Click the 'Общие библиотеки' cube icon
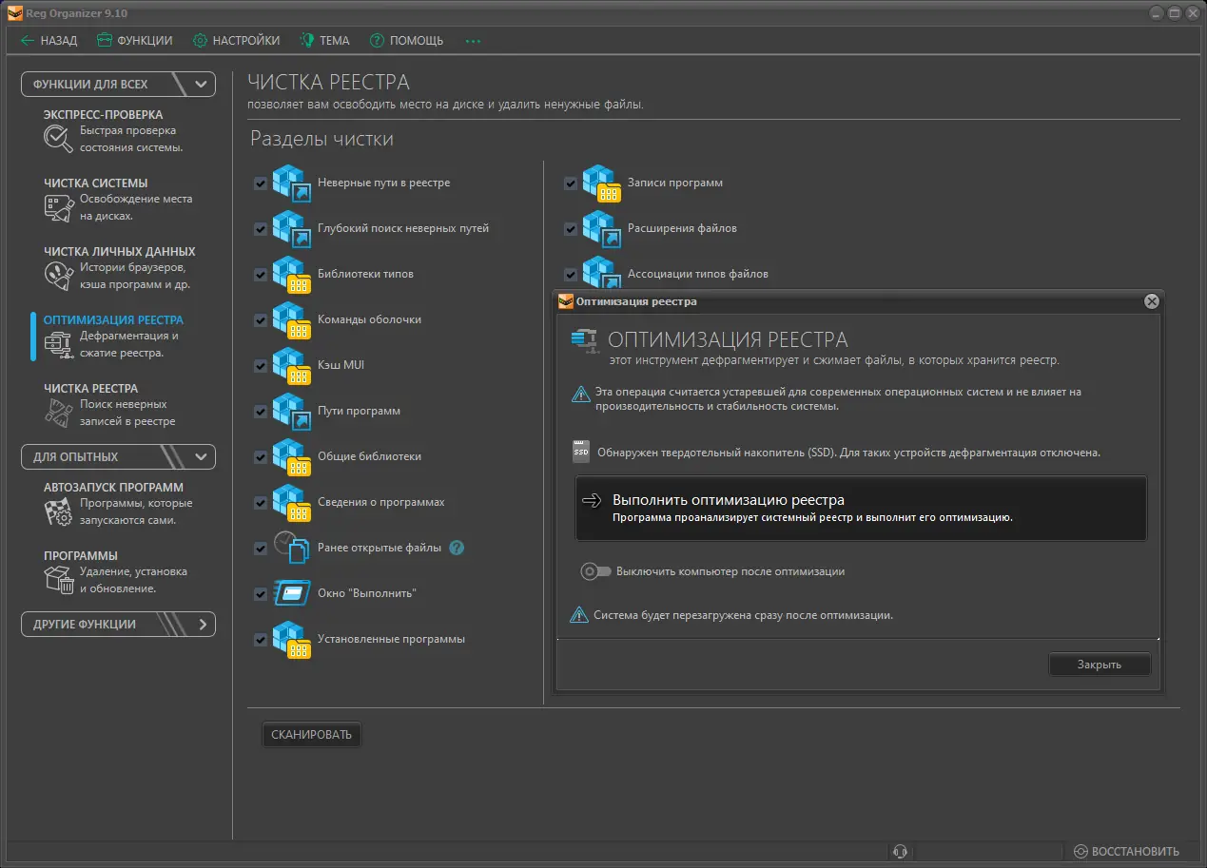This screenshot has width=1207, height=868. [x=292, y=457]
